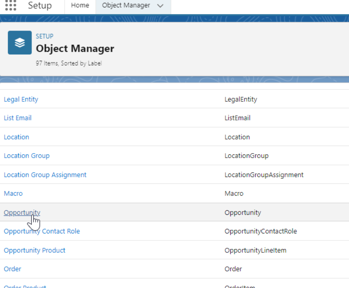Open Location Group Assignment object

point(45,175)
